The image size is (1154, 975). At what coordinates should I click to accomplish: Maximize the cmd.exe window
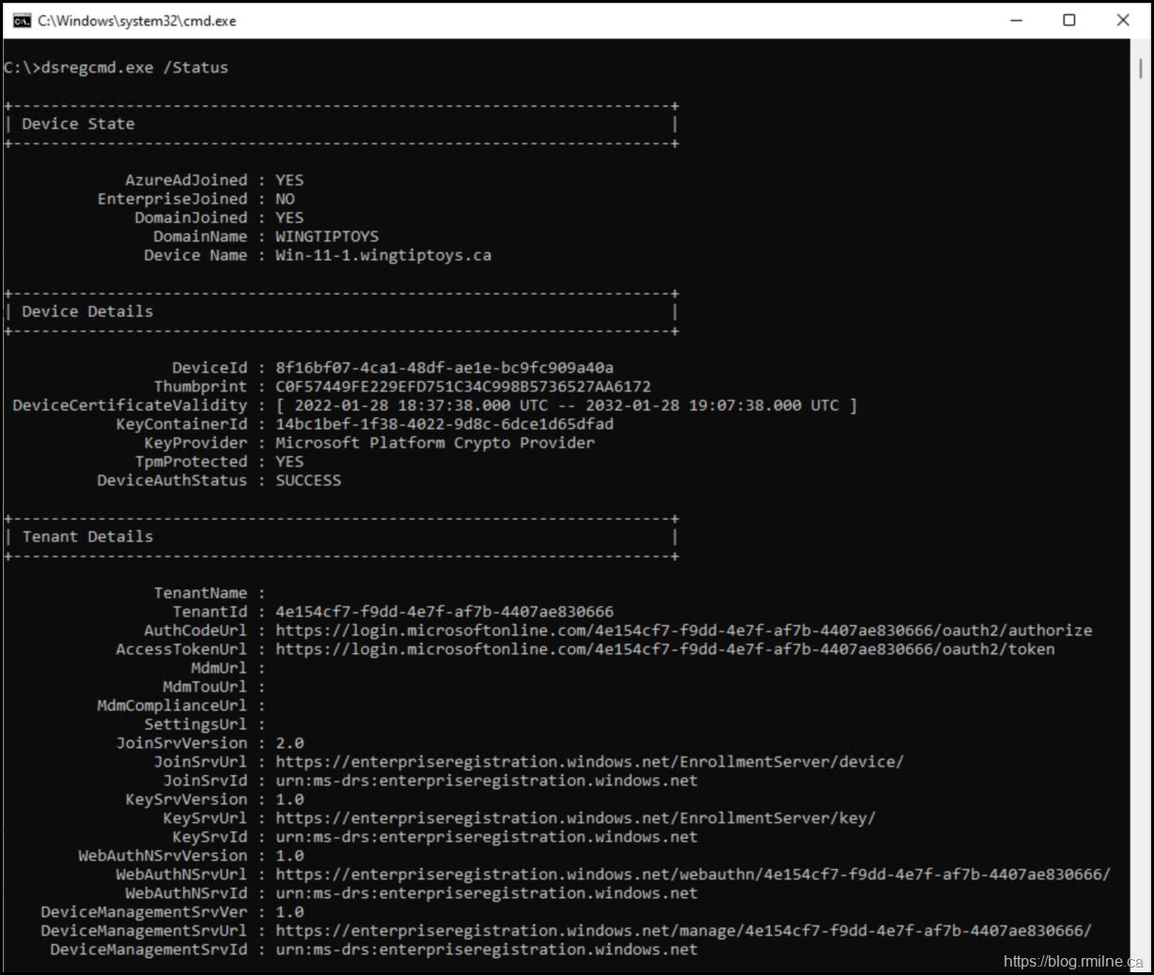coord(1069,21)
